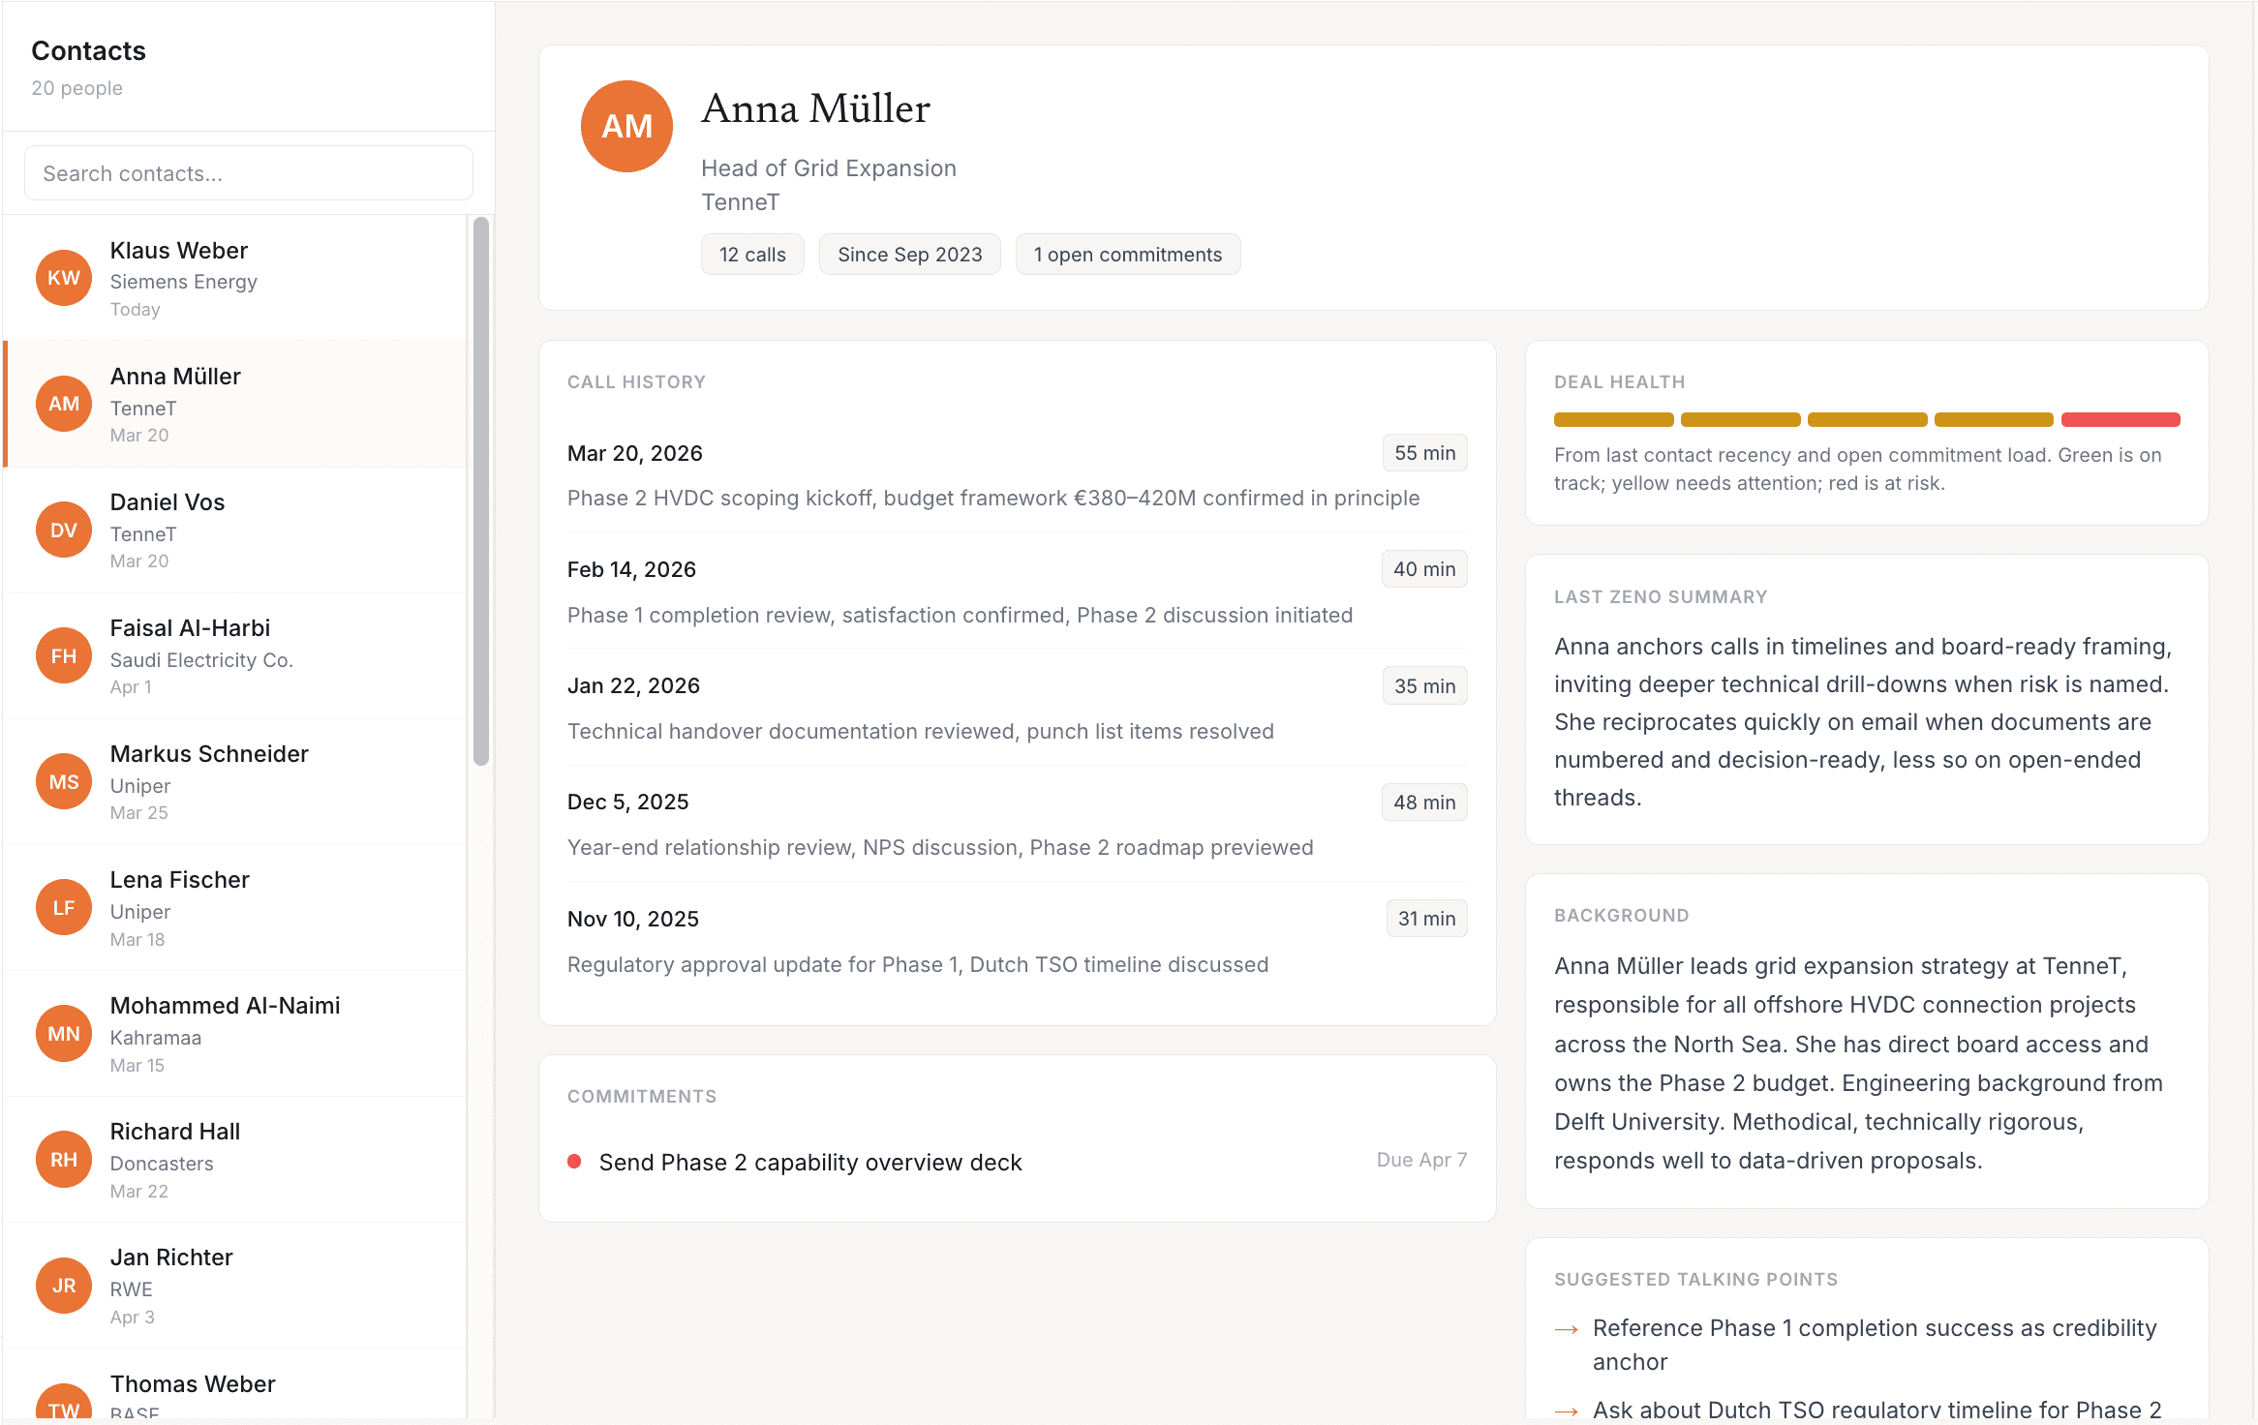Click Head of Grid Expansion title
Image resolution: width=2258 pixels, height=1425 pixels.
point(828,168)
